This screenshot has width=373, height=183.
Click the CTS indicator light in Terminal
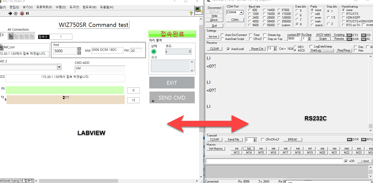[x=350, y=35]
